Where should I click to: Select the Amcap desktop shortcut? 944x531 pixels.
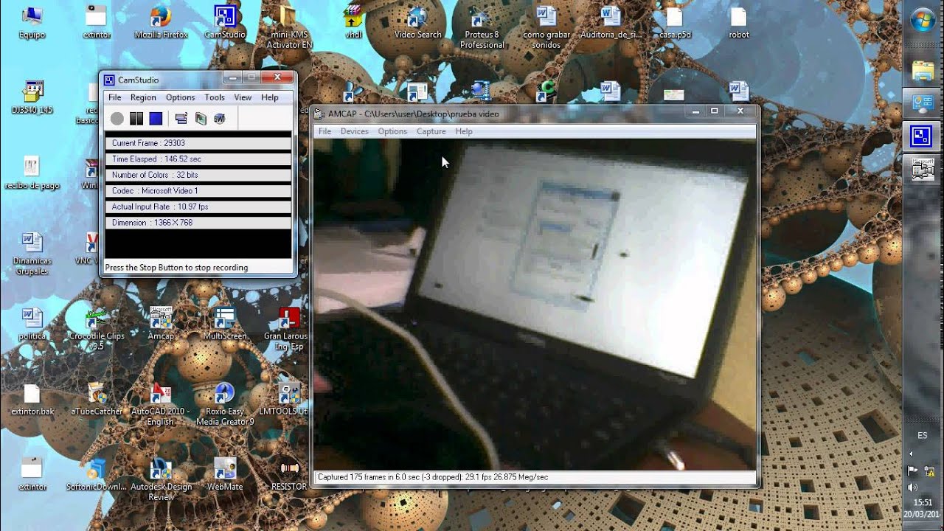coord(161,324)
